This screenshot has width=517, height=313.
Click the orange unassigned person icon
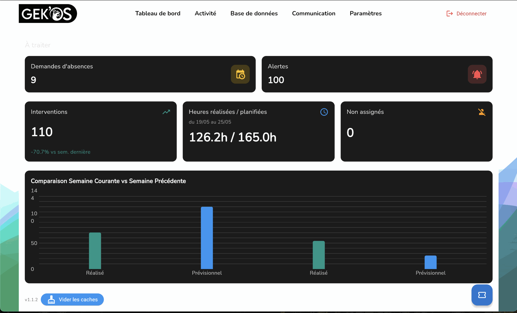pyautogui.click(x=481, y=112)
